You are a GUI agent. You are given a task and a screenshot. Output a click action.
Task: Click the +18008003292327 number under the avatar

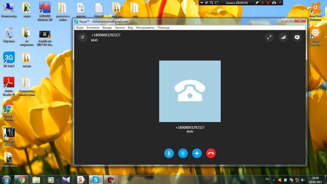click(190, 127)
